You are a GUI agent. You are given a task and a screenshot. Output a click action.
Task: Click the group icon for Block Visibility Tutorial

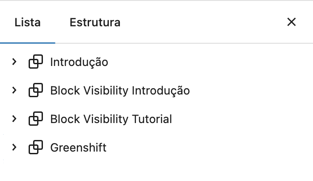coord(36,119)
